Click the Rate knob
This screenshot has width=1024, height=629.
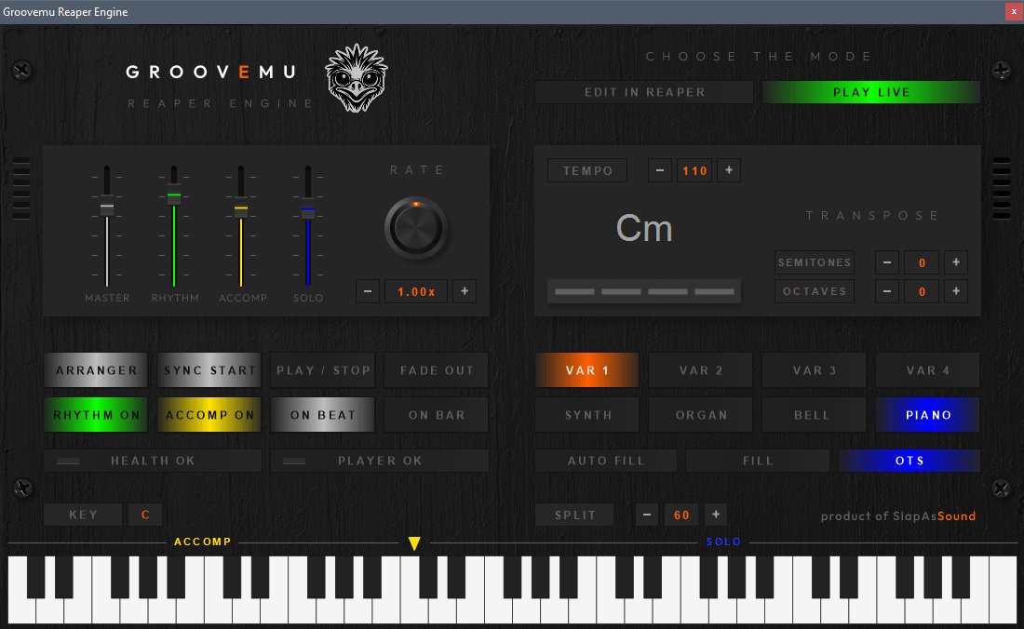pyautogui.click(x=416, y=228)
